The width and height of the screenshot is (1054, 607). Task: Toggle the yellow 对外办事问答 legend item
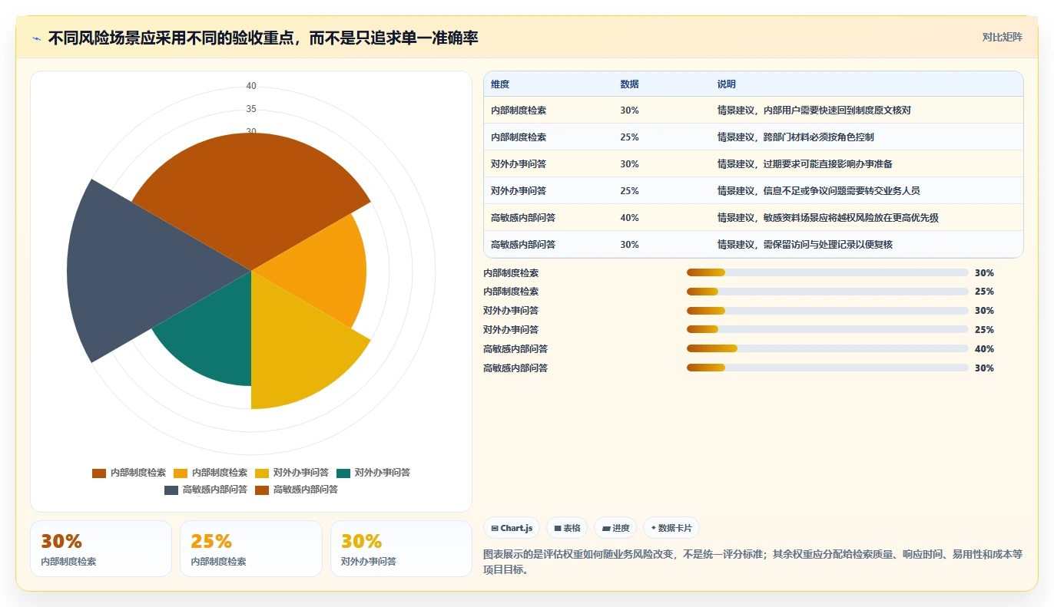coord(292,473)
